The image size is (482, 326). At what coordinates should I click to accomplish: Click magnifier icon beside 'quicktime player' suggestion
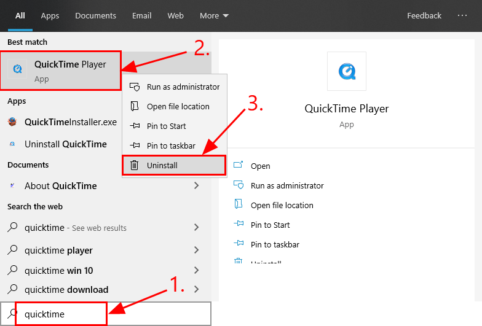(x=12, y=250)
